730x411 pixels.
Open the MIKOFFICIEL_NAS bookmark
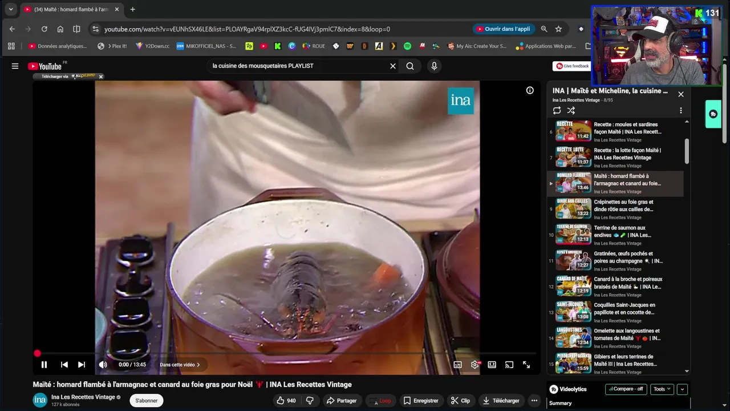tap(206, 46)
